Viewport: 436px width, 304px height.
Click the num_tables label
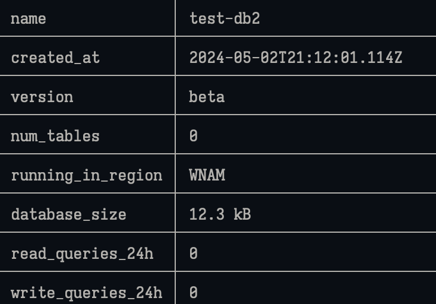[x=55, y=136]
